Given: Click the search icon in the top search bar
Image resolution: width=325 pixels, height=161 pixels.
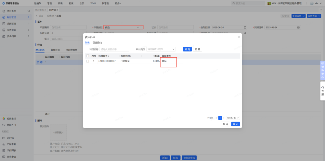Looking at the screenshot, I should (234, 3).
